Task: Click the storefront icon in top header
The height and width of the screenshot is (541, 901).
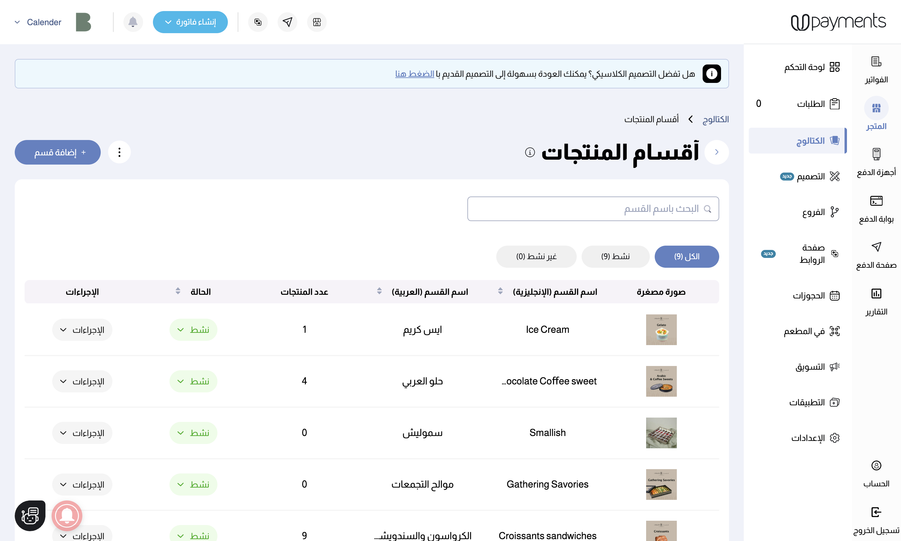Action: click(317, 22)
